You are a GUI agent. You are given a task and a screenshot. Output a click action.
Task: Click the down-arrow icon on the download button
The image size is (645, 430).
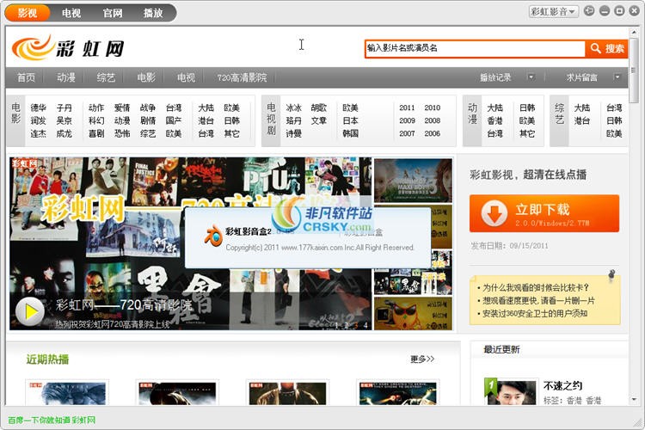click(x=494, y=213)
